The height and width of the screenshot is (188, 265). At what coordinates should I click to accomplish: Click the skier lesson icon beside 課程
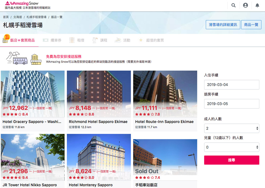pyautogui.click(x=95, y=40)
